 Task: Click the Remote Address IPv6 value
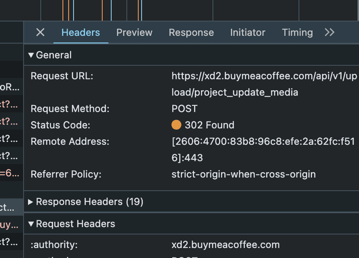pyautogui.click(x=263, y=150)
